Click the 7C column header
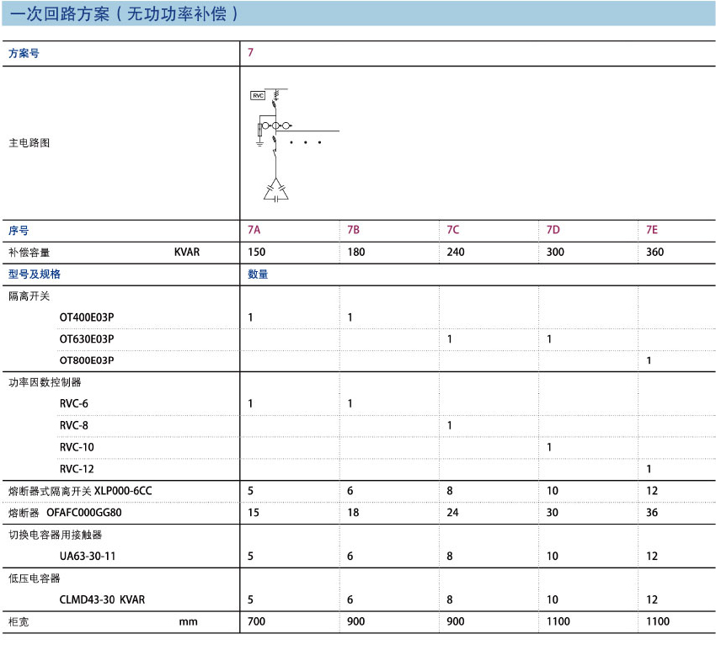The height and width of the screenshot is (650, 716). (453, 230)
